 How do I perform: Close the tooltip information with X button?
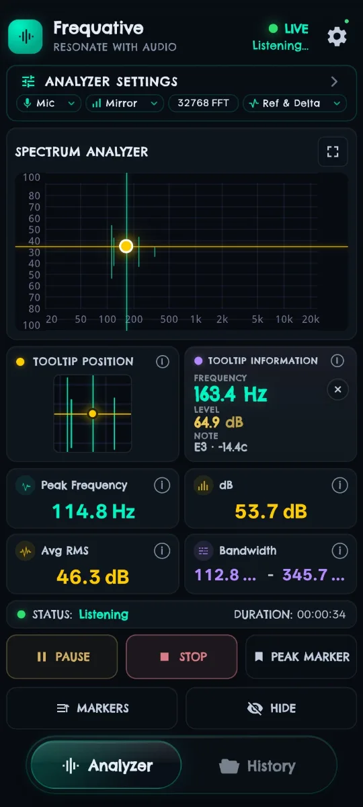[337, 389]
